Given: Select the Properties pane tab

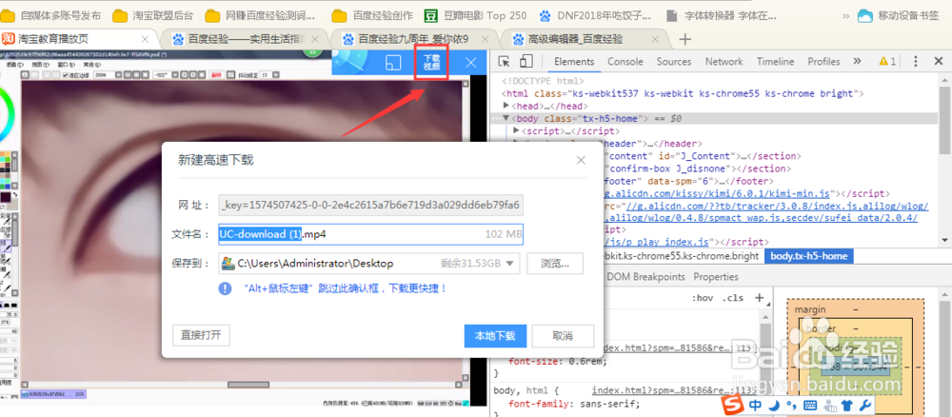Looking at the screenshot, I should tap(716, 277).
